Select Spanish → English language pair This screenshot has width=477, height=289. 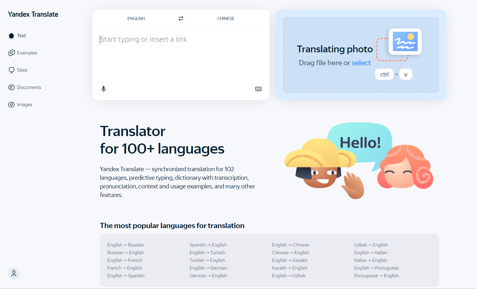point(208,245)
